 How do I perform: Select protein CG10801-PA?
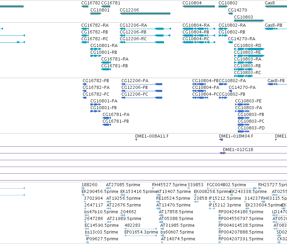click(104, 101)
